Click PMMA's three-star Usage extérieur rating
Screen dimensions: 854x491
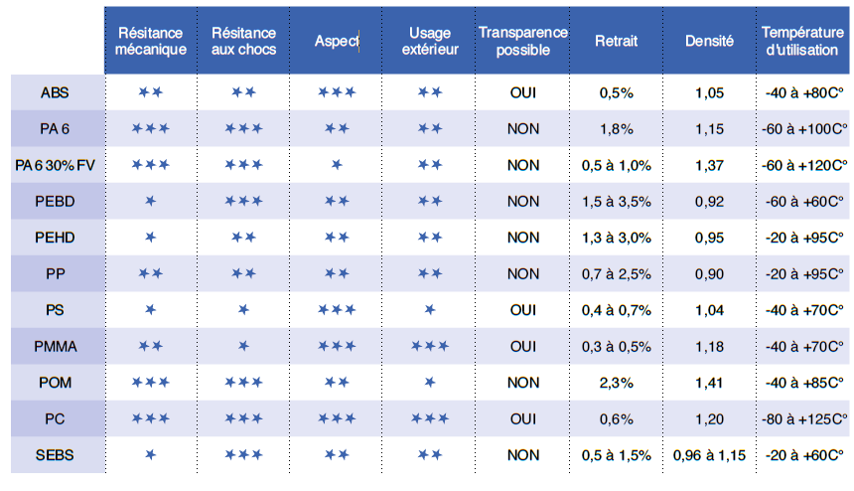429,346
